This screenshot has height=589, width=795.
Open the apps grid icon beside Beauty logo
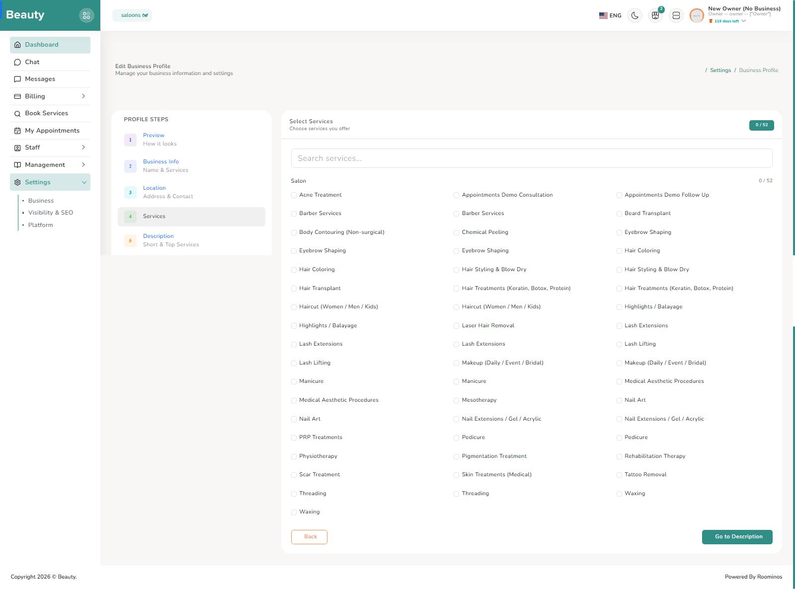click(x=86, y=15)
